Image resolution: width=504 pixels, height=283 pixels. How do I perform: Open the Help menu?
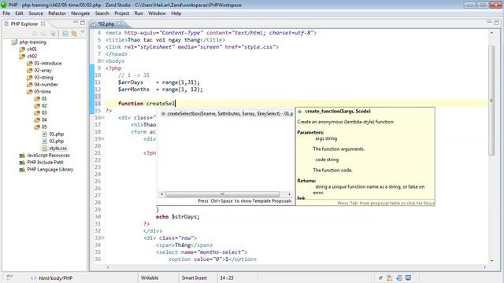[x=176, y=13]
